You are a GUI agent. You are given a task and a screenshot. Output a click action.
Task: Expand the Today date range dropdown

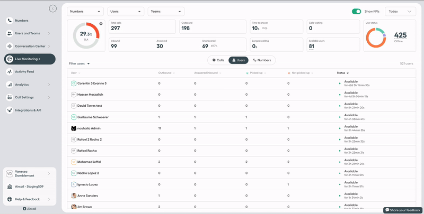tap(400, 11)
